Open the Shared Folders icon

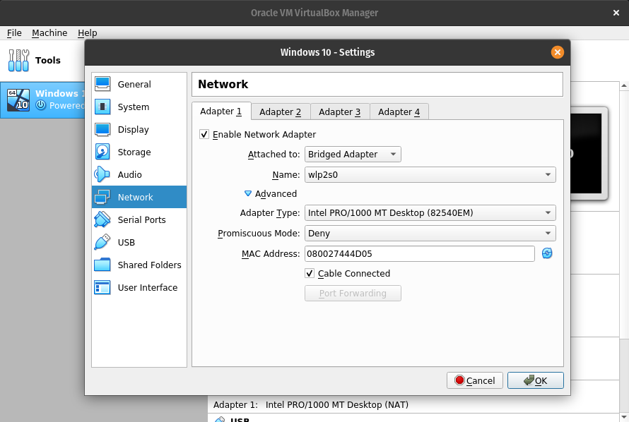click(102, 265)
